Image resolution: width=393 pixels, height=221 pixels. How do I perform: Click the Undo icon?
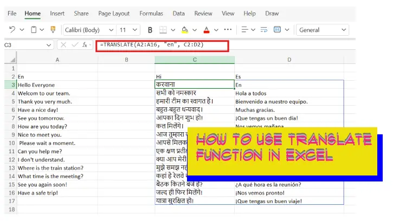[12, 30]
